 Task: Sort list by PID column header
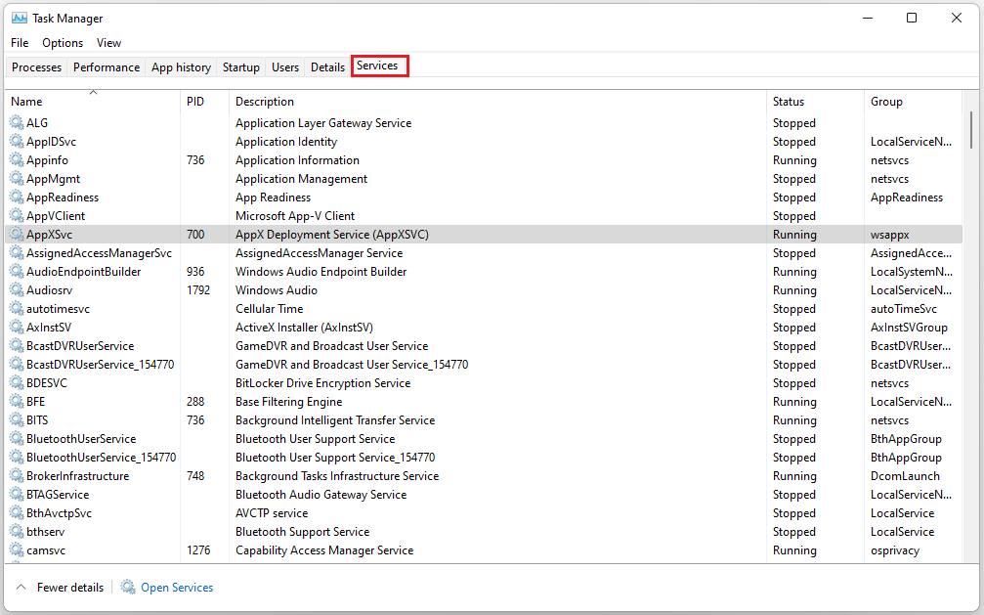tap(195, 102)
